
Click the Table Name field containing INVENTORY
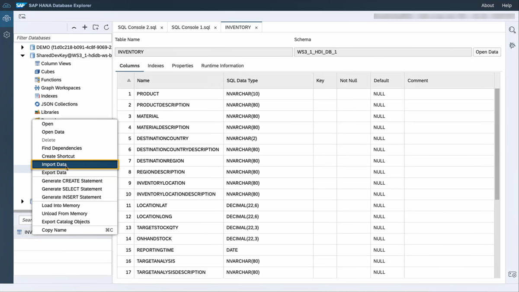click(x=204, y=52)
